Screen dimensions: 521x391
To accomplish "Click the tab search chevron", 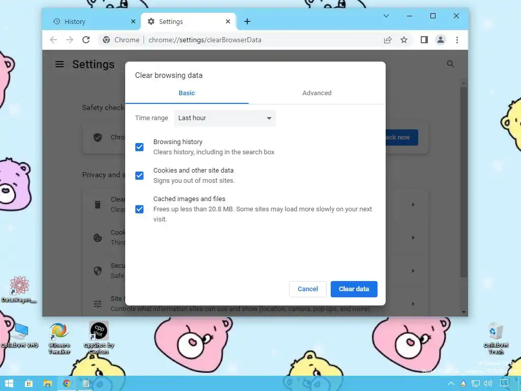I will 386,16.
